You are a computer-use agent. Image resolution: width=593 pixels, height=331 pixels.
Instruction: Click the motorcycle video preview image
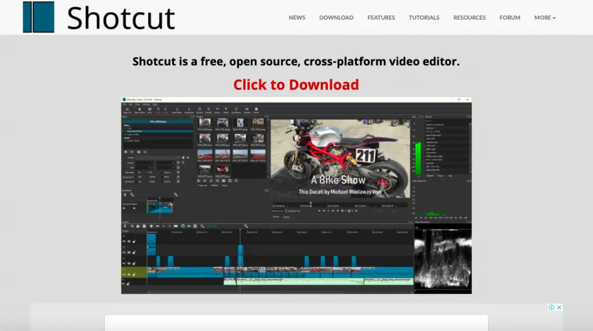(340, 159)
